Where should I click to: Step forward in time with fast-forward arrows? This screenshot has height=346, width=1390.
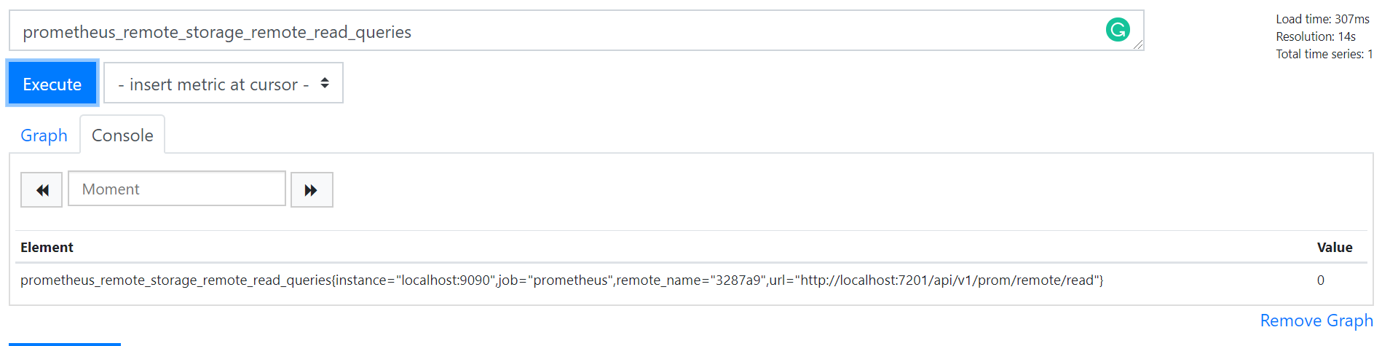click(x=312, y=190)
